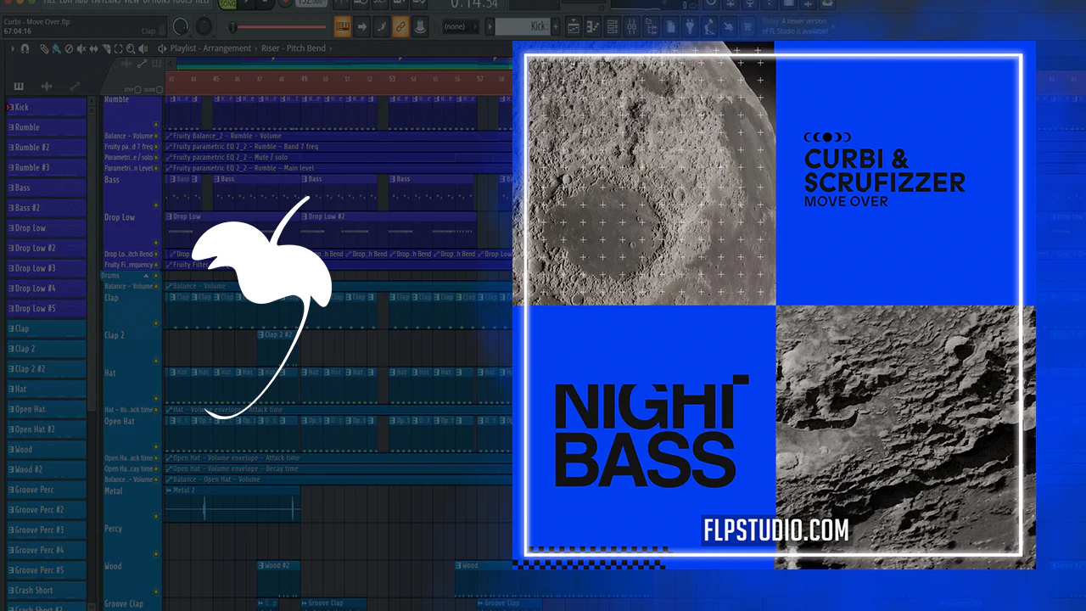Click the Riser - Pitch Bend breadcrumb
Screen dimensions: 1086x611
click(292, 48)
